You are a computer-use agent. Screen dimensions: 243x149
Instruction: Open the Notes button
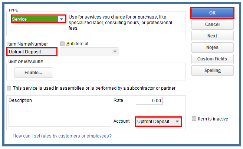(212, 47)
